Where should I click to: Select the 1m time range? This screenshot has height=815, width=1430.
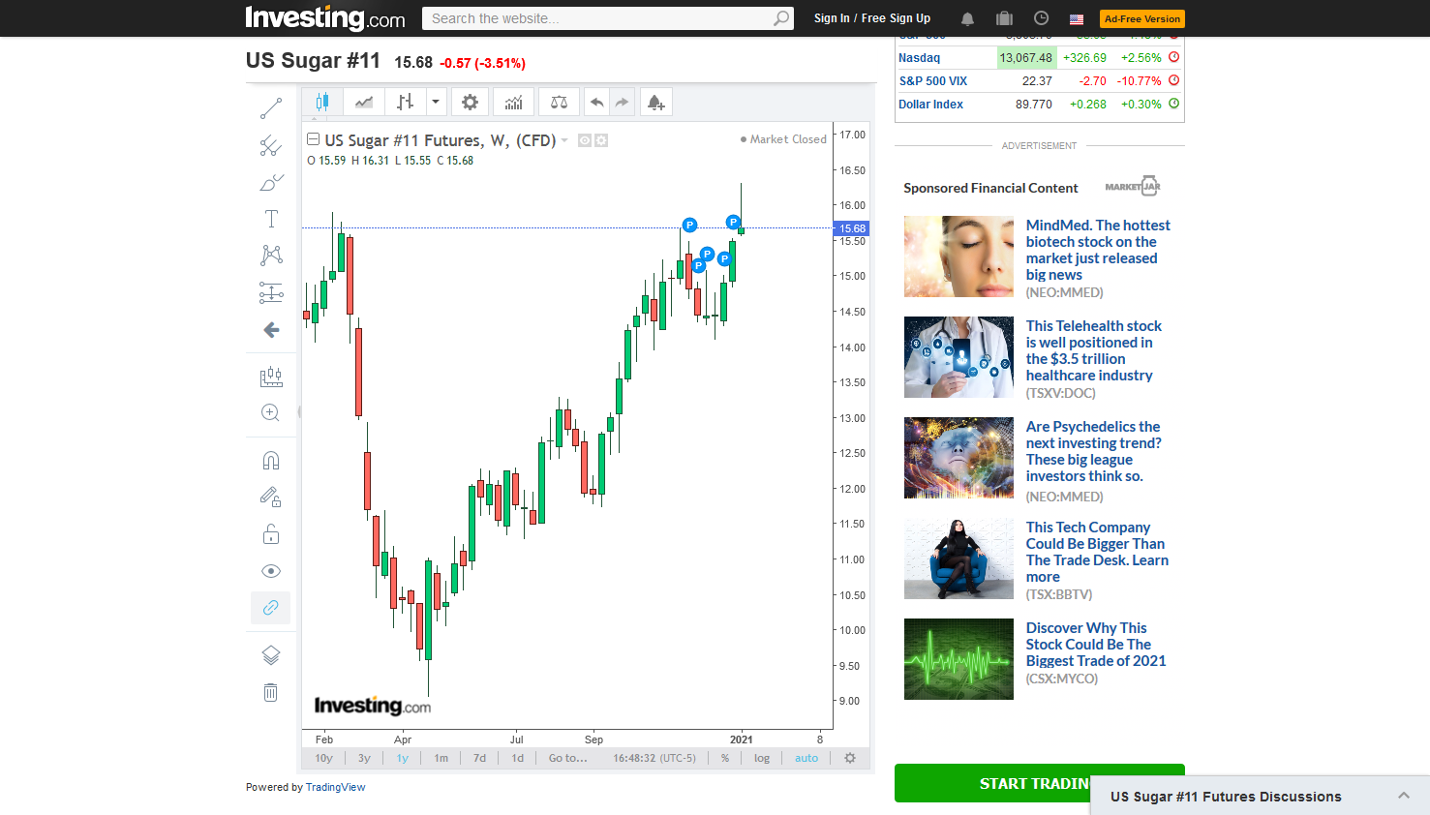point(441,758)
